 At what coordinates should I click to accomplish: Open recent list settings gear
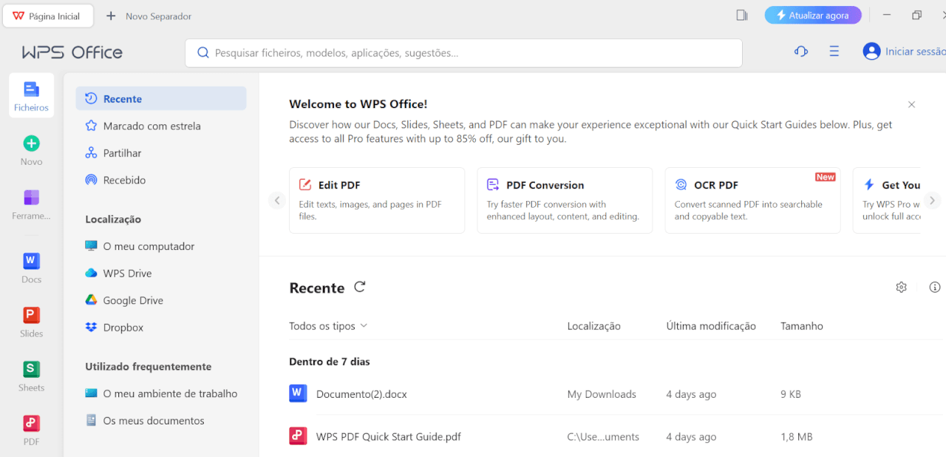[x=901, y=287]
